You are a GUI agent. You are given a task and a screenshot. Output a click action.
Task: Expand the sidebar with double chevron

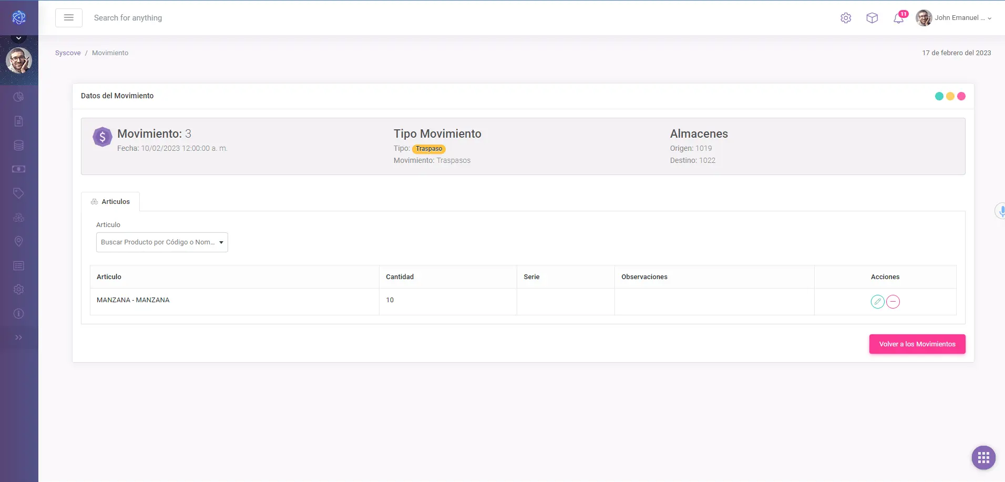18,337
